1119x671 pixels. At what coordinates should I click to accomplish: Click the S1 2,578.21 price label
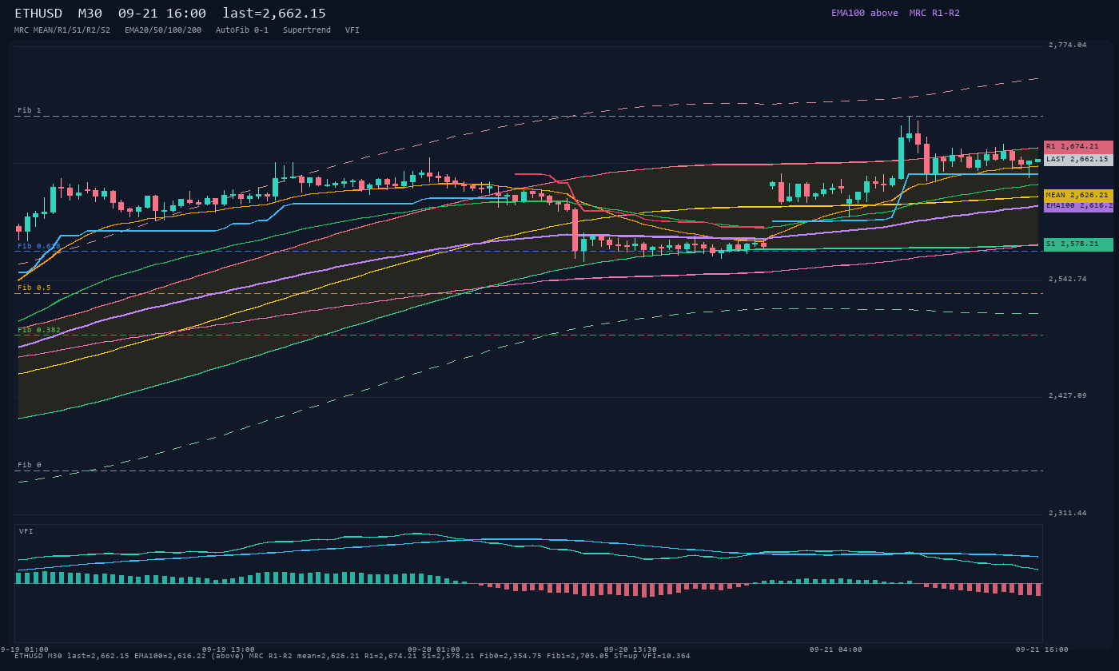coord(1078,244)
